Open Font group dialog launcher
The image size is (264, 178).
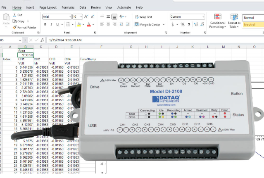tap(95, 33)
